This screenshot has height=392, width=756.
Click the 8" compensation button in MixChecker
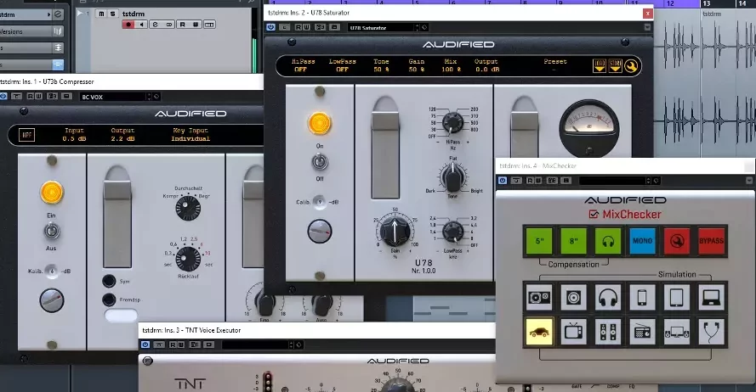pyautogui.click(x=573, y=240)
